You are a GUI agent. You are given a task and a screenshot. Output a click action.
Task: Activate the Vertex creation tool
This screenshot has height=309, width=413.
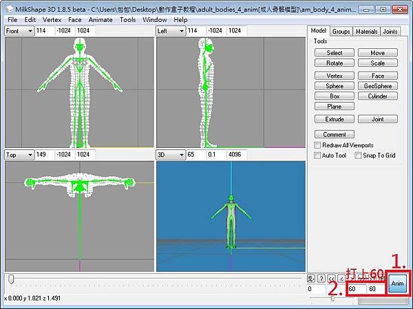pos(335,76)
